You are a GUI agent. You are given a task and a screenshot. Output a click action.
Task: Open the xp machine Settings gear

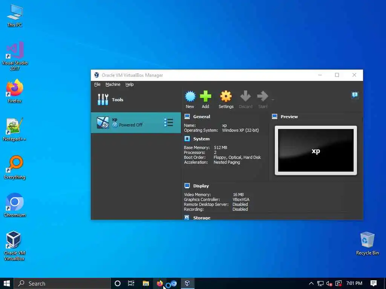226,99
